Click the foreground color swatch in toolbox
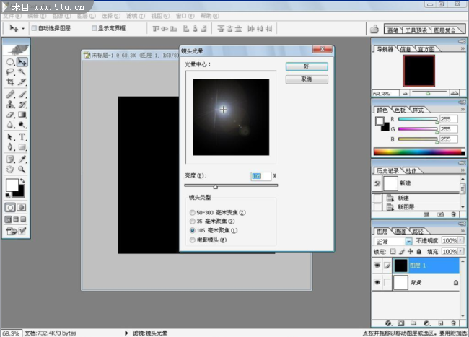The width and height of the screenshot is (469, 337). click(12, 185)
